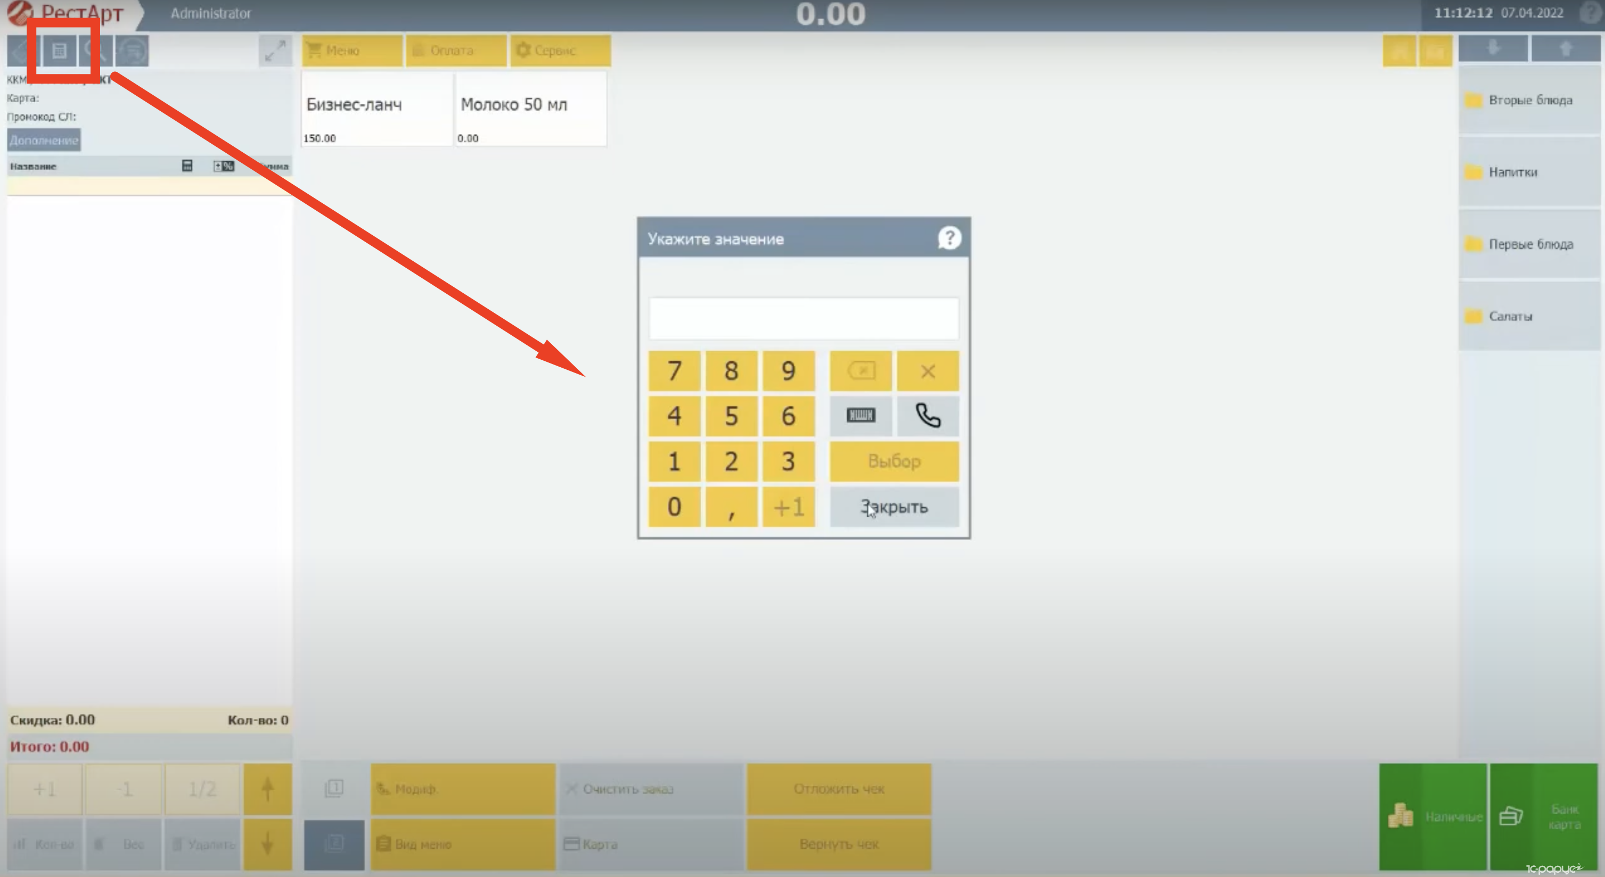Expand the order panel with diagonal arrows
The image size is (1605, 877).
pos(275,51)
